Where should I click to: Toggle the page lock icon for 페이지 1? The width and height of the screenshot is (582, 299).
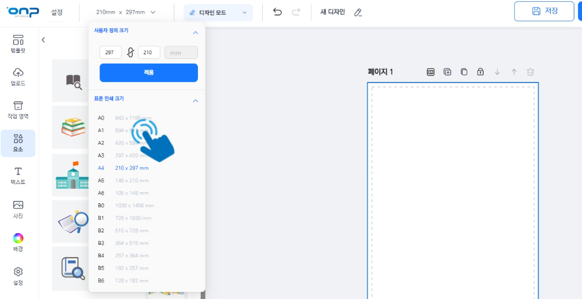480,72
